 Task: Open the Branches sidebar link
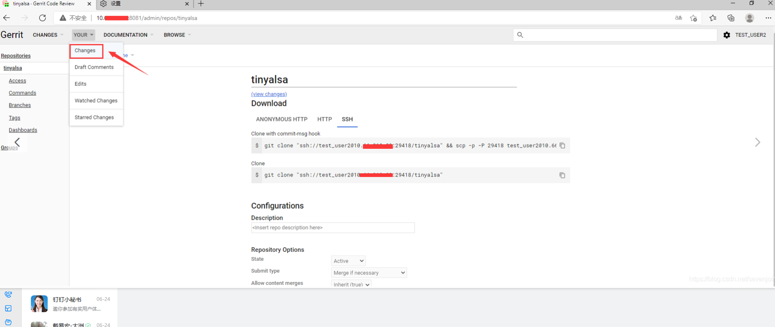pyautogui.click(x=20, y=105)
